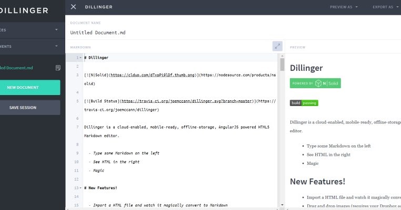The width and height of the screenshot is (401, 210).
Task: Click the Save Session button
Action: 30,108
